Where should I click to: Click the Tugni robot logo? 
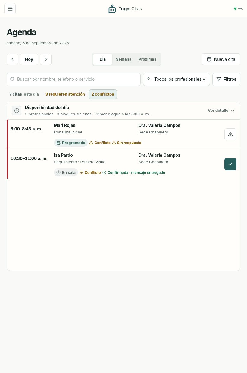click(112, 9)
